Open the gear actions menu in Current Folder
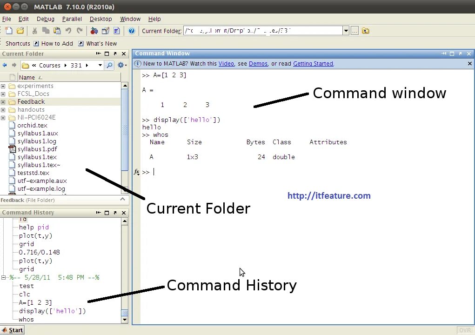The height and width of the screenshot is (335, 475). pyautogui.click(x=121, y=65)
